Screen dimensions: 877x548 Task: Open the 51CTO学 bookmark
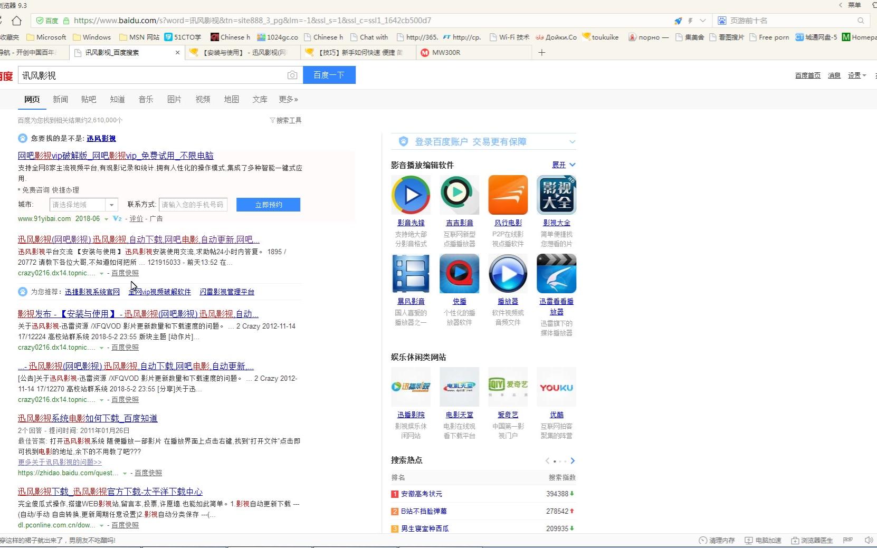[x=183, y=37]
